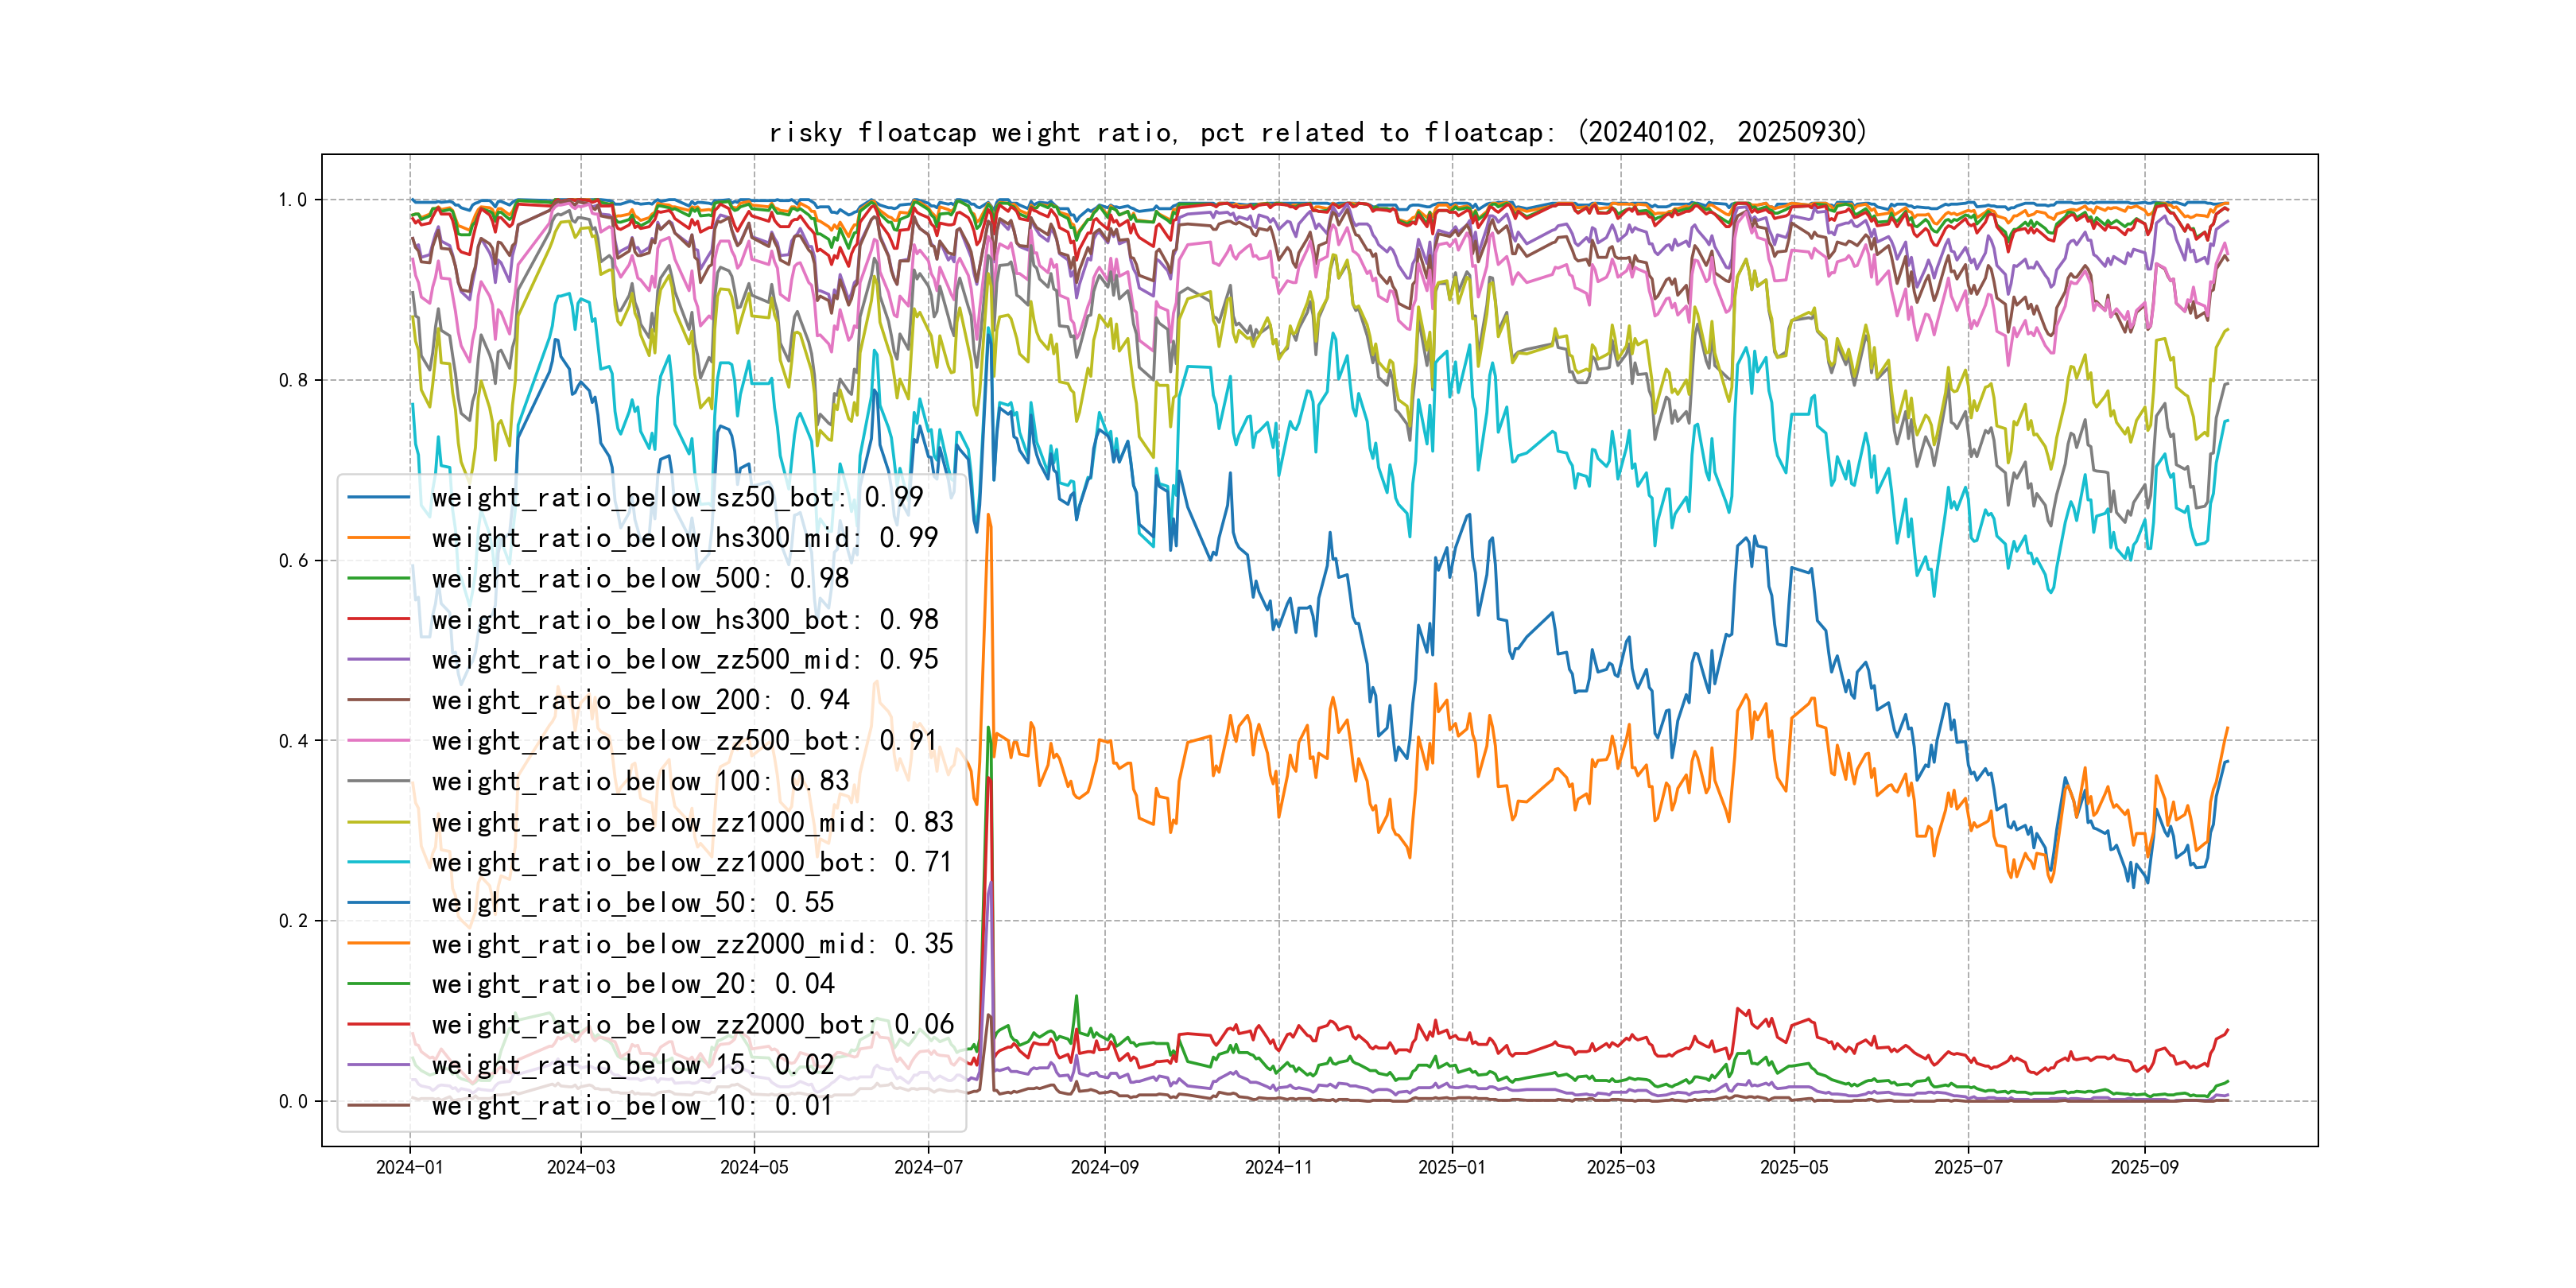
Task: Click legend entry weight_ratio_below_hs300_mid
Action: click(x=684, y=538)
